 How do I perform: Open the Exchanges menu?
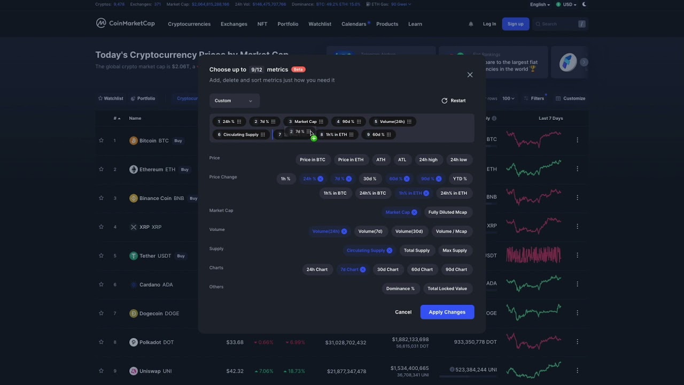(x=234, y=24)
